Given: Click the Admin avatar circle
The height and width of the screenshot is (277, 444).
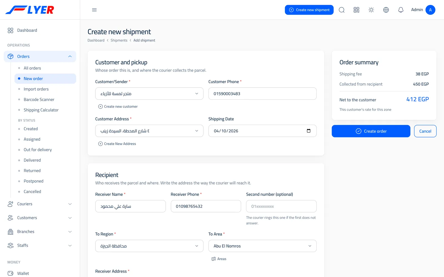Looking at the screenshot, I should point(430,10).
